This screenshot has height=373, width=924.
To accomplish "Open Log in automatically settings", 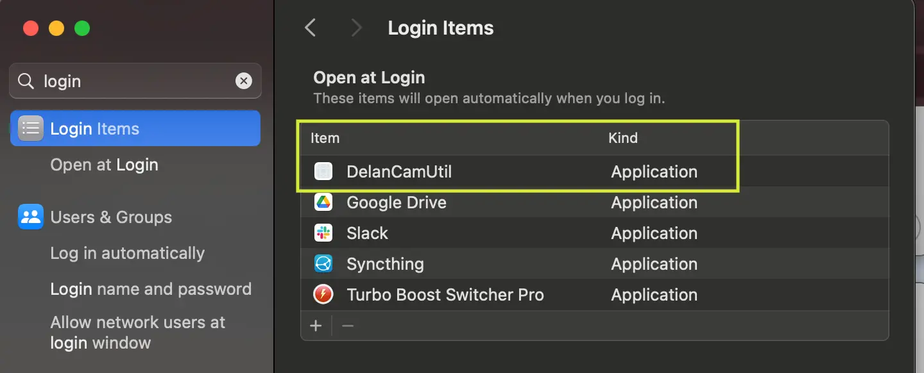I will coord(127,253).
